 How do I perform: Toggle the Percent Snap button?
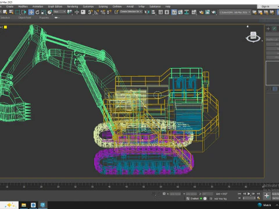(x=103, y=12)
